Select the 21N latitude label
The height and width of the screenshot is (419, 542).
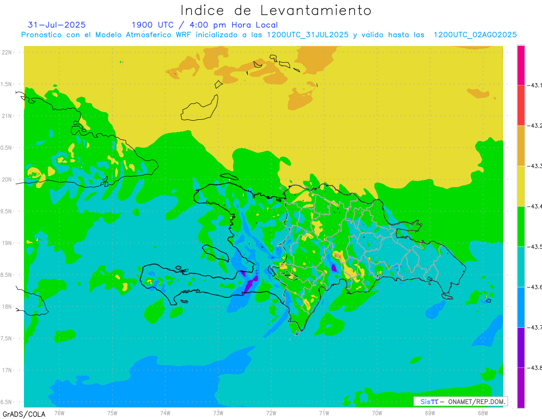pyautogui.click(x=7, y=116)
